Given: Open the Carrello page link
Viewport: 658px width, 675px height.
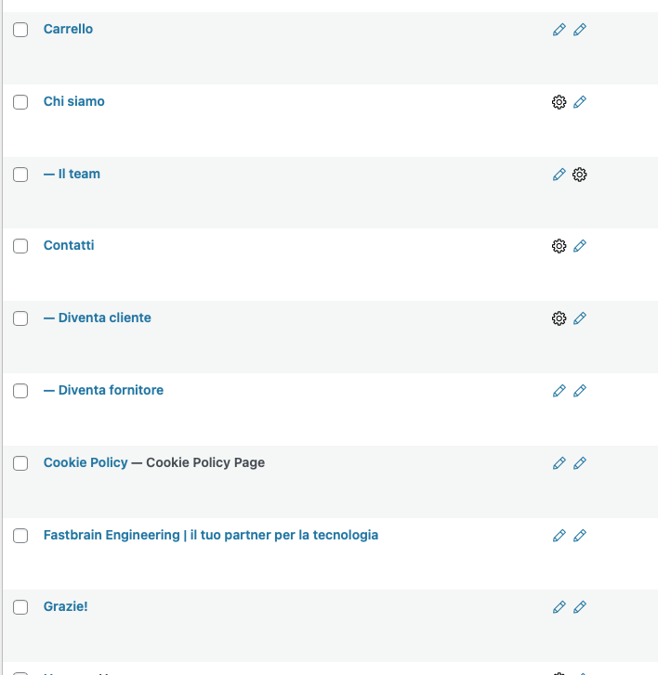Looking at the screenshot, I should click(x=68, y=29).
